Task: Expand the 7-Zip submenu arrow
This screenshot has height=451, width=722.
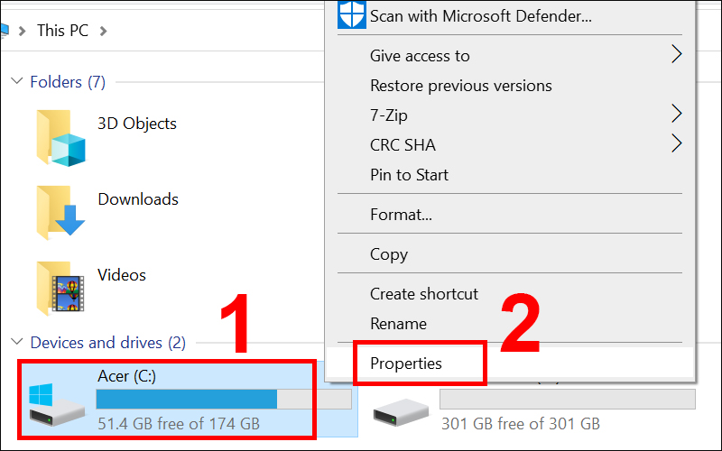Action: click(677, 115)
